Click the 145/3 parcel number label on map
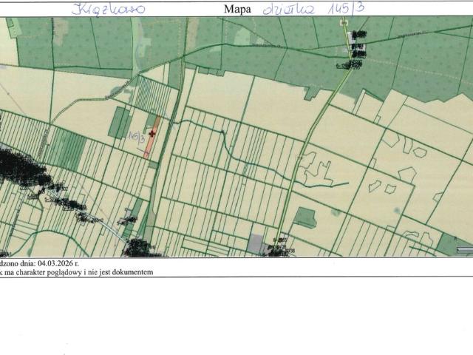Screen dimensions: 473x355 (x=135, y=137)
